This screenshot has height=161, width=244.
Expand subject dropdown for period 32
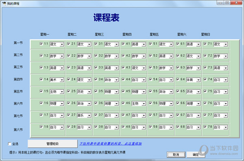pyautogui.click(x=117, y=56)
